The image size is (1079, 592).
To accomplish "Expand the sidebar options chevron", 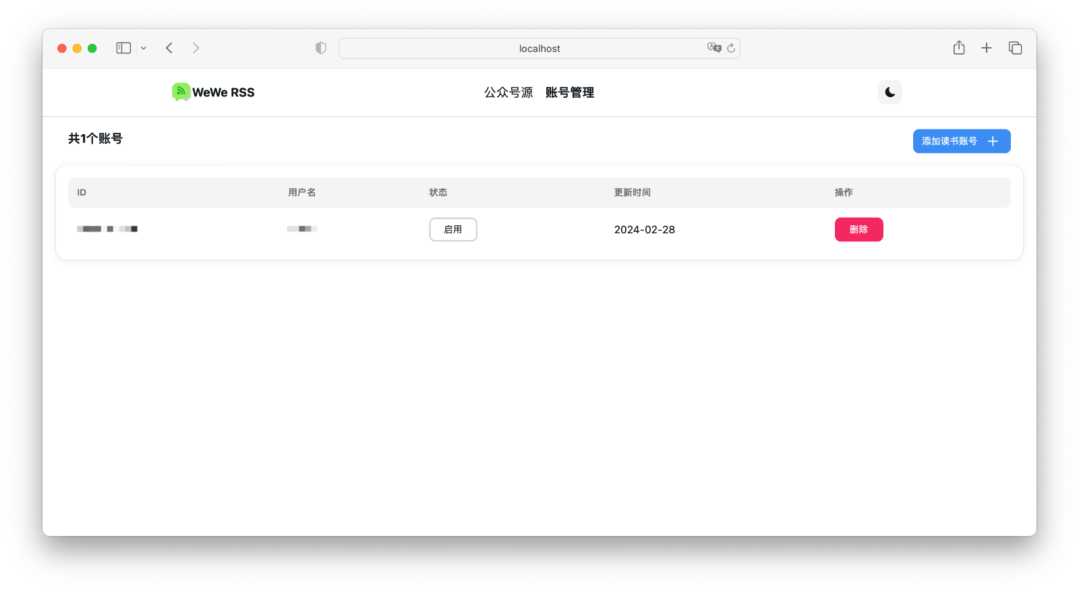I will click(x=144, y=48).
